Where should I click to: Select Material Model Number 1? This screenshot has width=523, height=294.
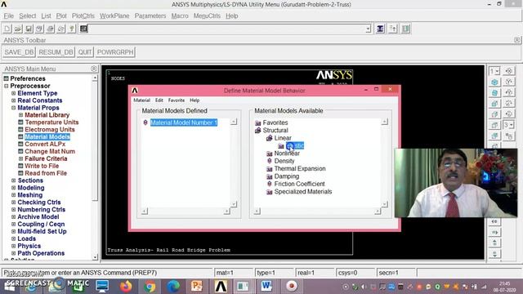click(184, 122)
